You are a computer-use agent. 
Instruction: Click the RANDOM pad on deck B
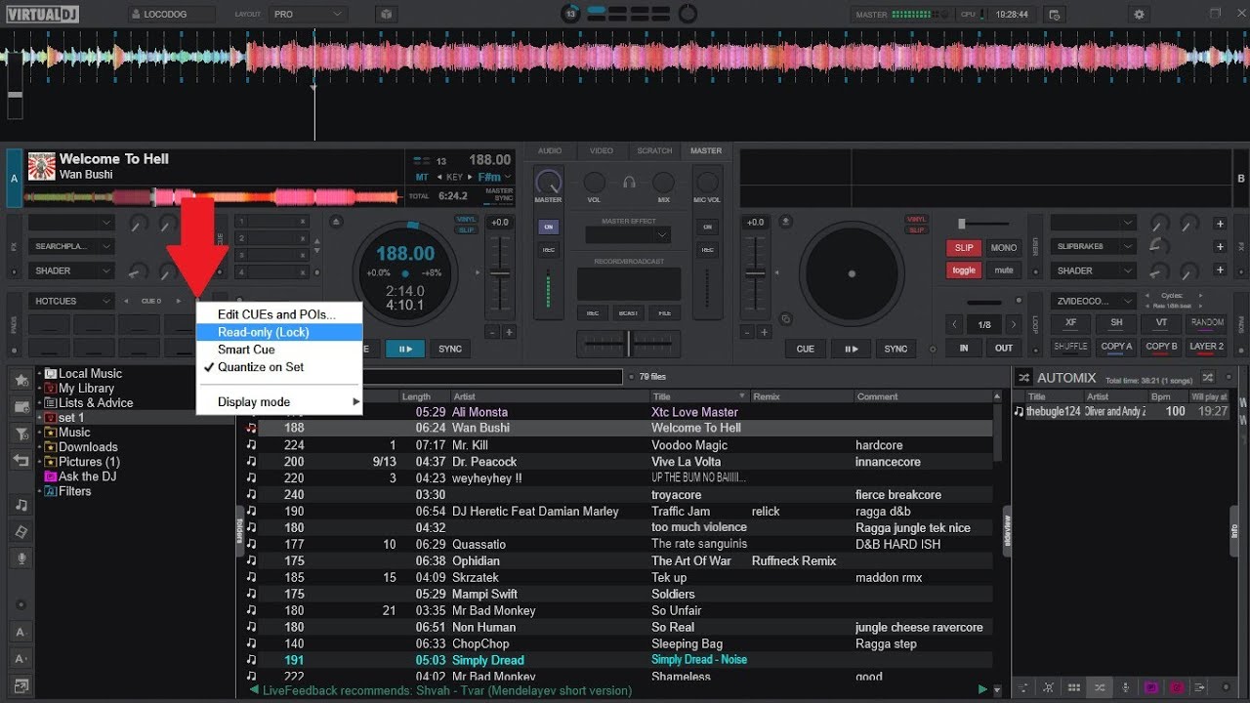point(1207,322)
